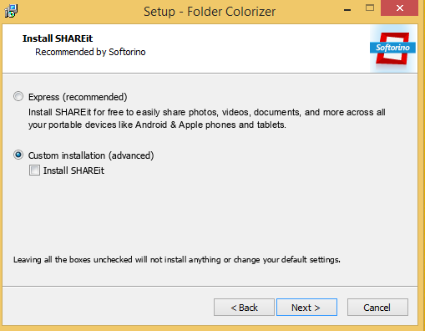425x331 pixels.
Task: Click the SHAREit description paragraph
Action: (x=207, y=119)
